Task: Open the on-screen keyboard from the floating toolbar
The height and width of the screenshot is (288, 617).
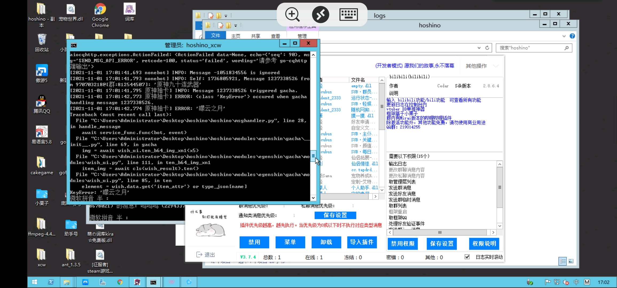Action: (349, 14)
